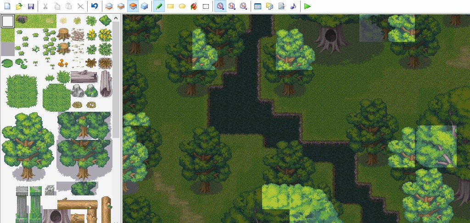The image size is (470, 223).
Task: Select the dashed rectangle Select tool
Action: [206, 6]
